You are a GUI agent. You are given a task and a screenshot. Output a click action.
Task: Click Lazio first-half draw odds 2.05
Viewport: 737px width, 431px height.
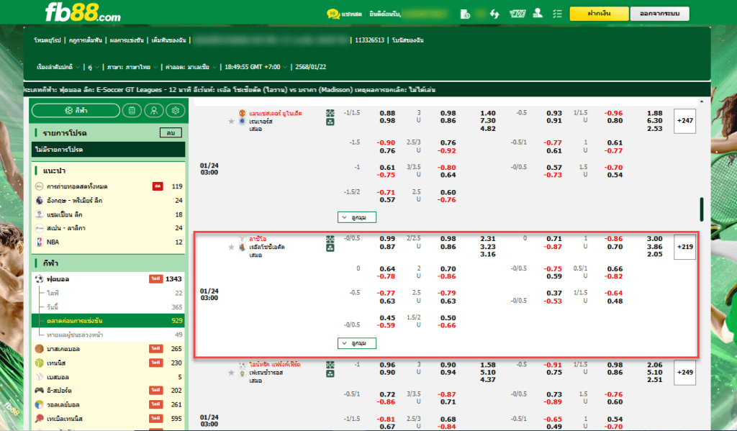coord(655,254)
